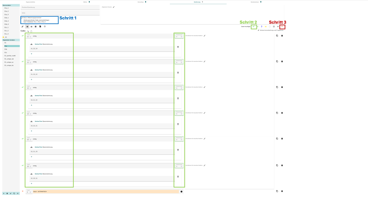Toggle the column layout view button
368x197 pixels.
(27, 27)
